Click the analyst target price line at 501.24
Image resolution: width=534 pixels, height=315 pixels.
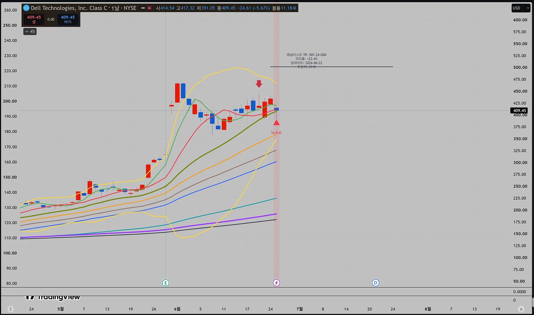point(332,67)
